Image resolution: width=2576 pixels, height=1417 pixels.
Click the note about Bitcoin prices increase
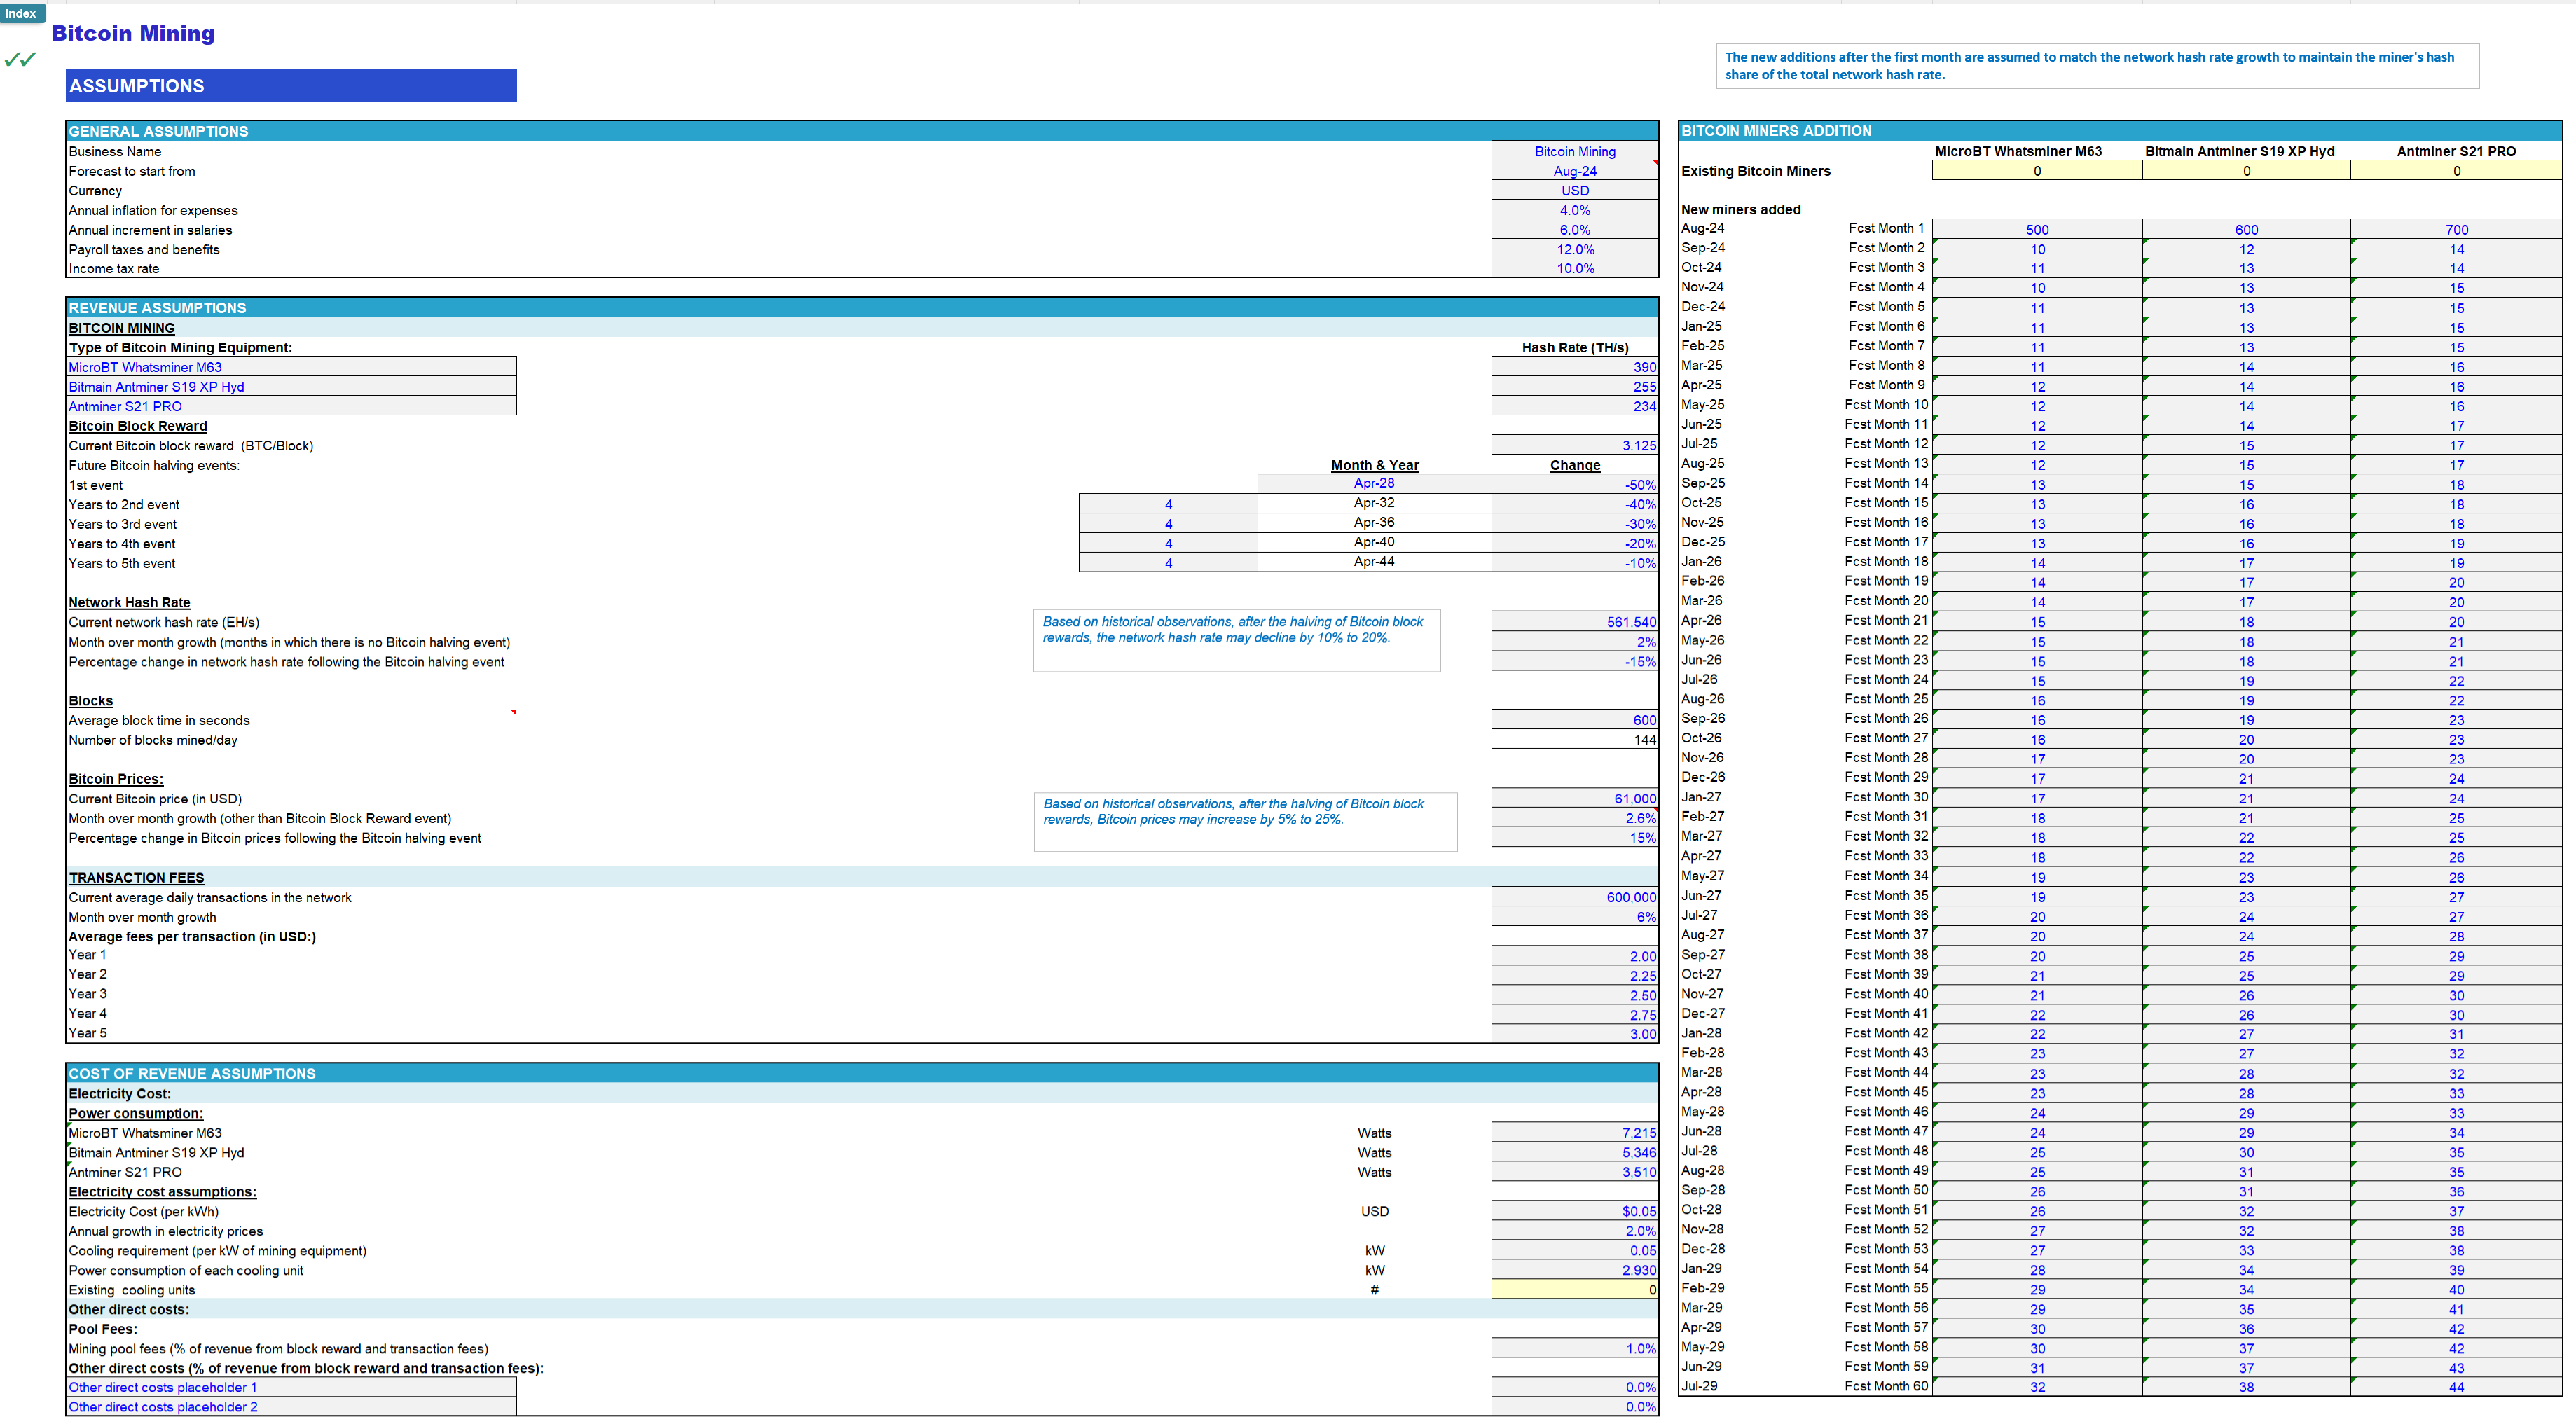[1245, 822]
